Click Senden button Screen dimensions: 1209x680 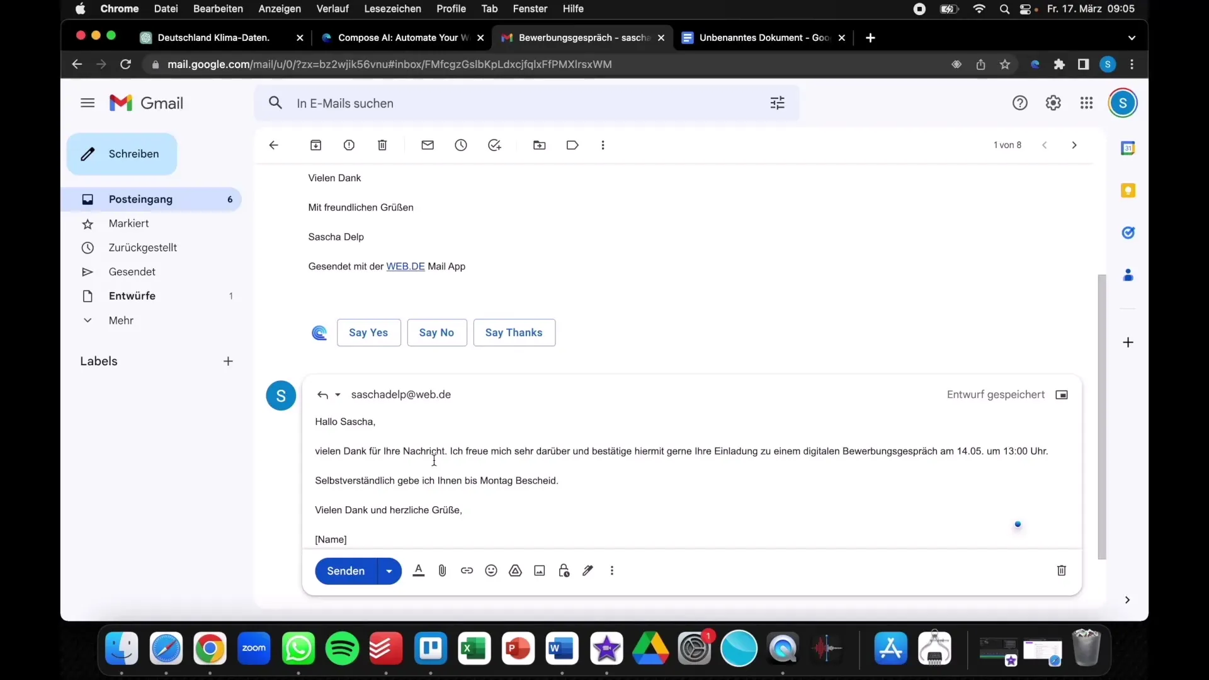pos(346,572)
